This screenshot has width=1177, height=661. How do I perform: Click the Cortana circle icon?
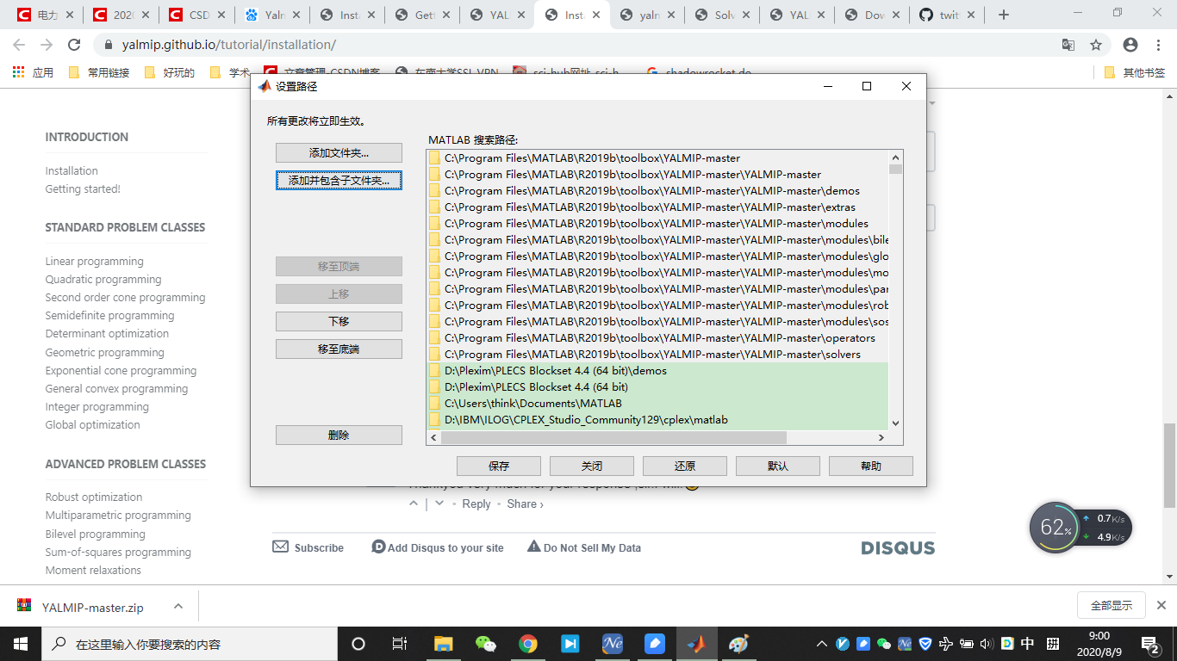click(358, 644)
